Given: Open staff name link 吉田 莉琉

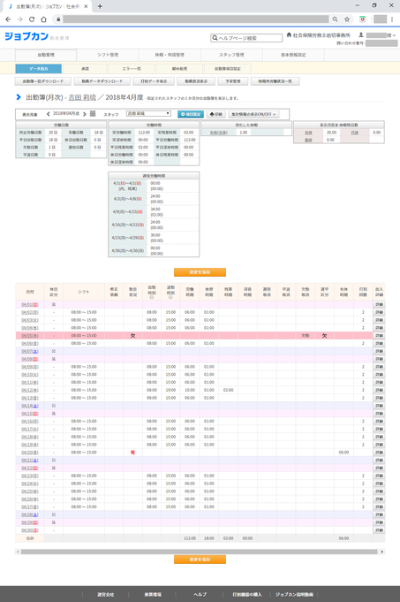Looking at the screenshot, I should pyautogui.click(x=82, y=97).
